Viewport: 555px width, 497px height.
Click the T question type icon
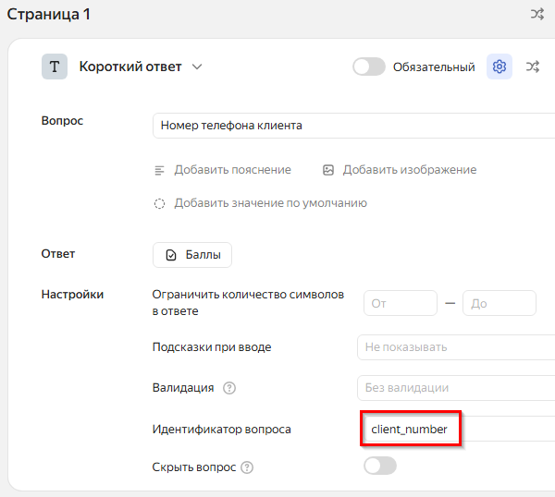click(x=55, y=67)
